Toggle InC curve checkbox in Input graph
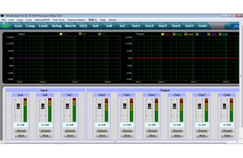Screen dimensions: 243x158 click(99, 34)
